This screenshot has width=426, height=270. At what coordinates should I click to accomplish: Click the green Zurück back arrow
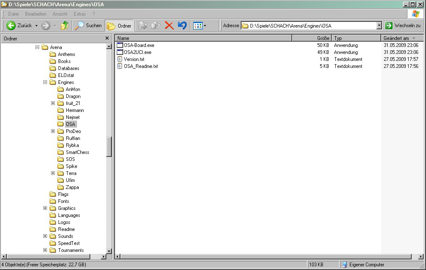point(11,26)
